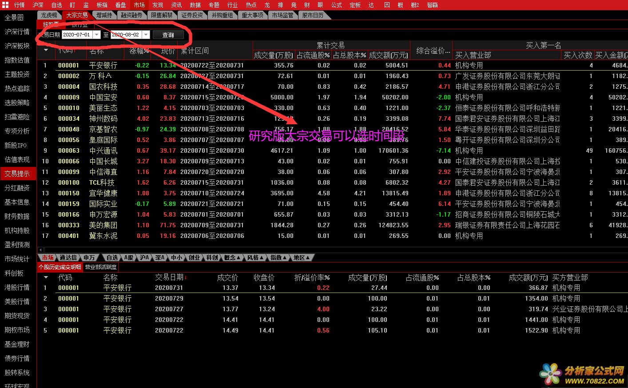
Task: Open the 发现 menu
Action: (x=158, y=5)
